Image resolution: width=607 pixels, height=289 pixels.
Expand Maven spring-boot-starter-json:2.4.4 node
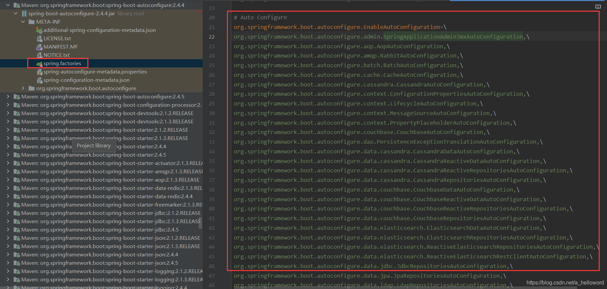point(8,255)
